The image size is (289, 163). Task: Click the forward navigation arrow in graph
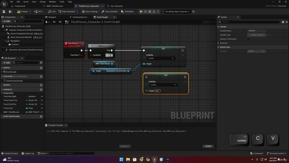(x=60, y=22)
